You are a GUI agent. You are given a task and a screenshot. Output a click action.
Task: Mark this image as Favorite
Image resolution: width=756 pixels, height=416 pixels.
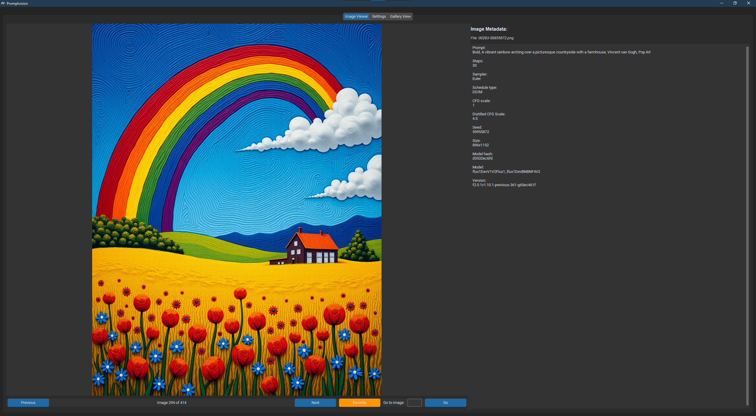[359, 402]
